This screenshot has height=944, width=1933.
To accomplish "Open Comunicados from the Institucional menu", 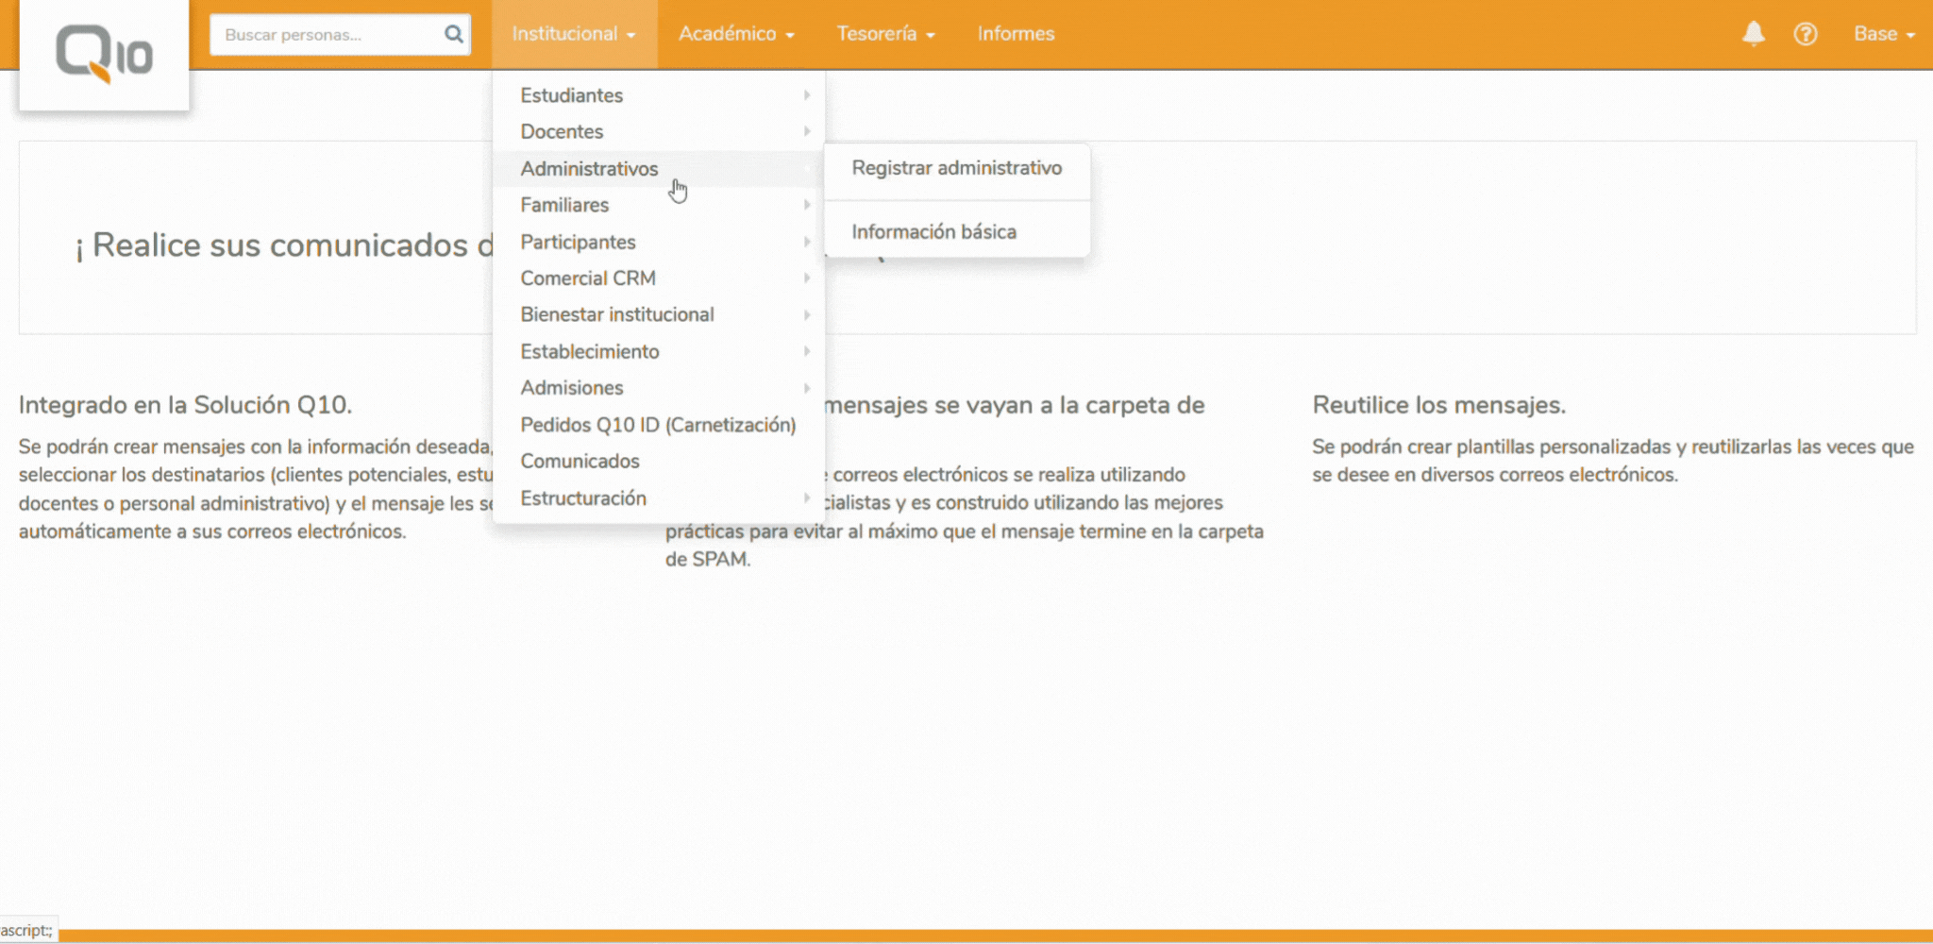I will (580, 462).
